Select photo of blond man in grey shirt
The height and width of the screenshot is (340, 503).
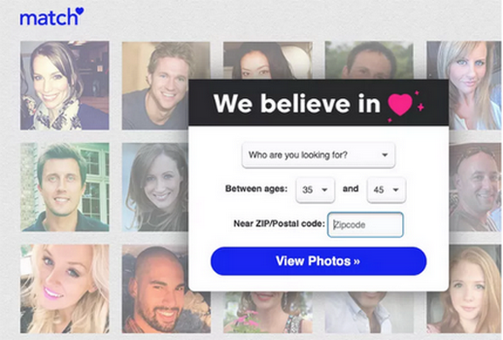(x=155, y=85)
